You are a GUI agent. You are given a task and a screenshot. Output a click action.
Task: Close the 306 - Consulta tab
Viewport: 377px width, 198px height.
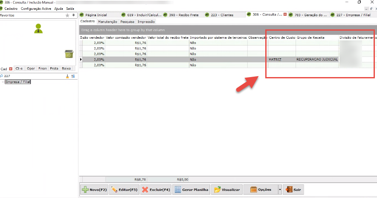tap(285, 15)
